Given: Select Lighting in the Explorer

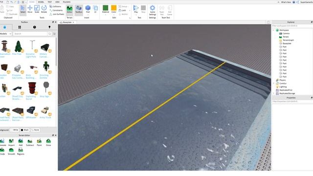Looking at the screenshot, I should 283,87.
